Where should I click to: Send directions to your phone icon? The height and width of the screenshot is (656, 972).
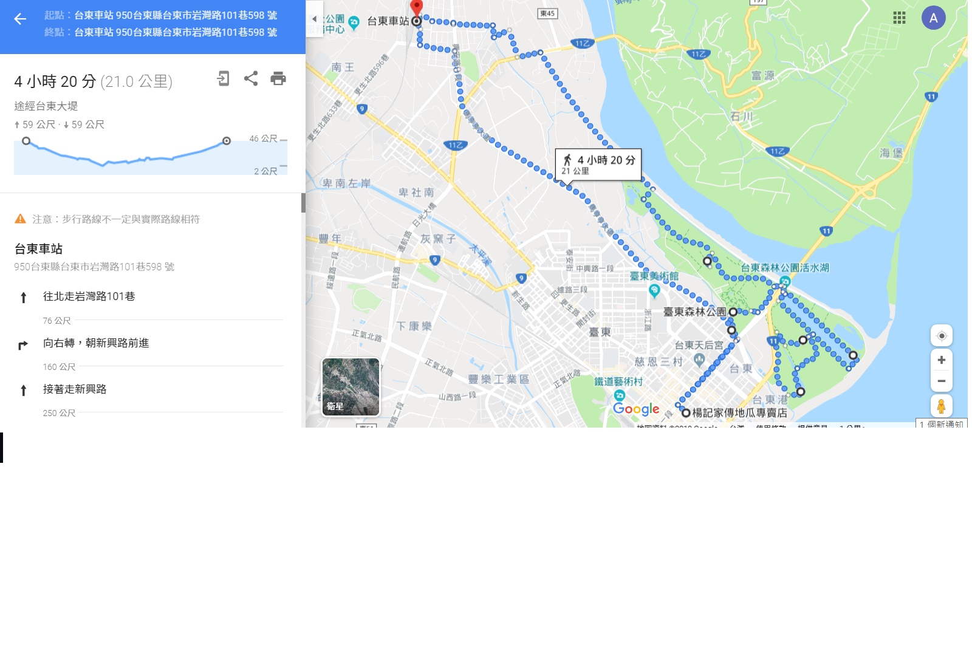pos(223,78)
